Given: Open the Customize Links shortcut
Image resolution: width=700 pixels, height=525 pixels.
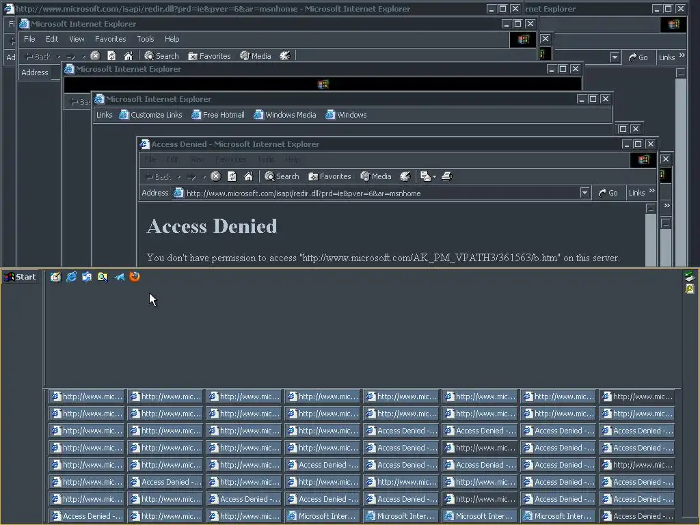Looking at the screenshot, I should pos(150,115).
